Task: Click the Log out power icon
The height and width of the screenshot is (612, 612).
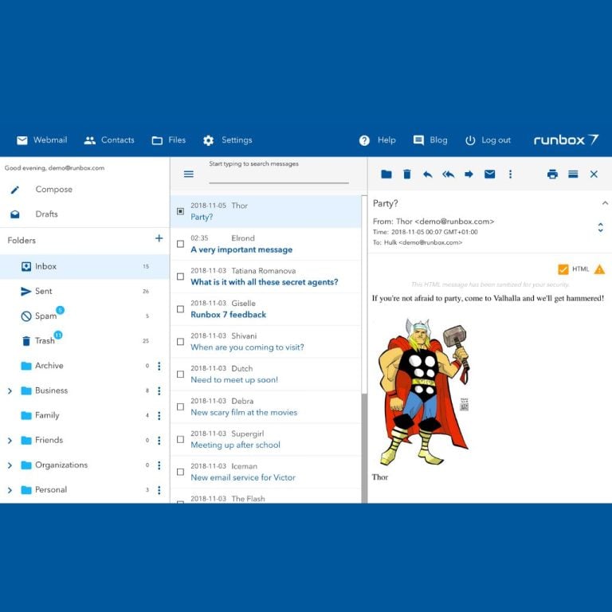Action: pyautogui.click(x=470, y=140)
